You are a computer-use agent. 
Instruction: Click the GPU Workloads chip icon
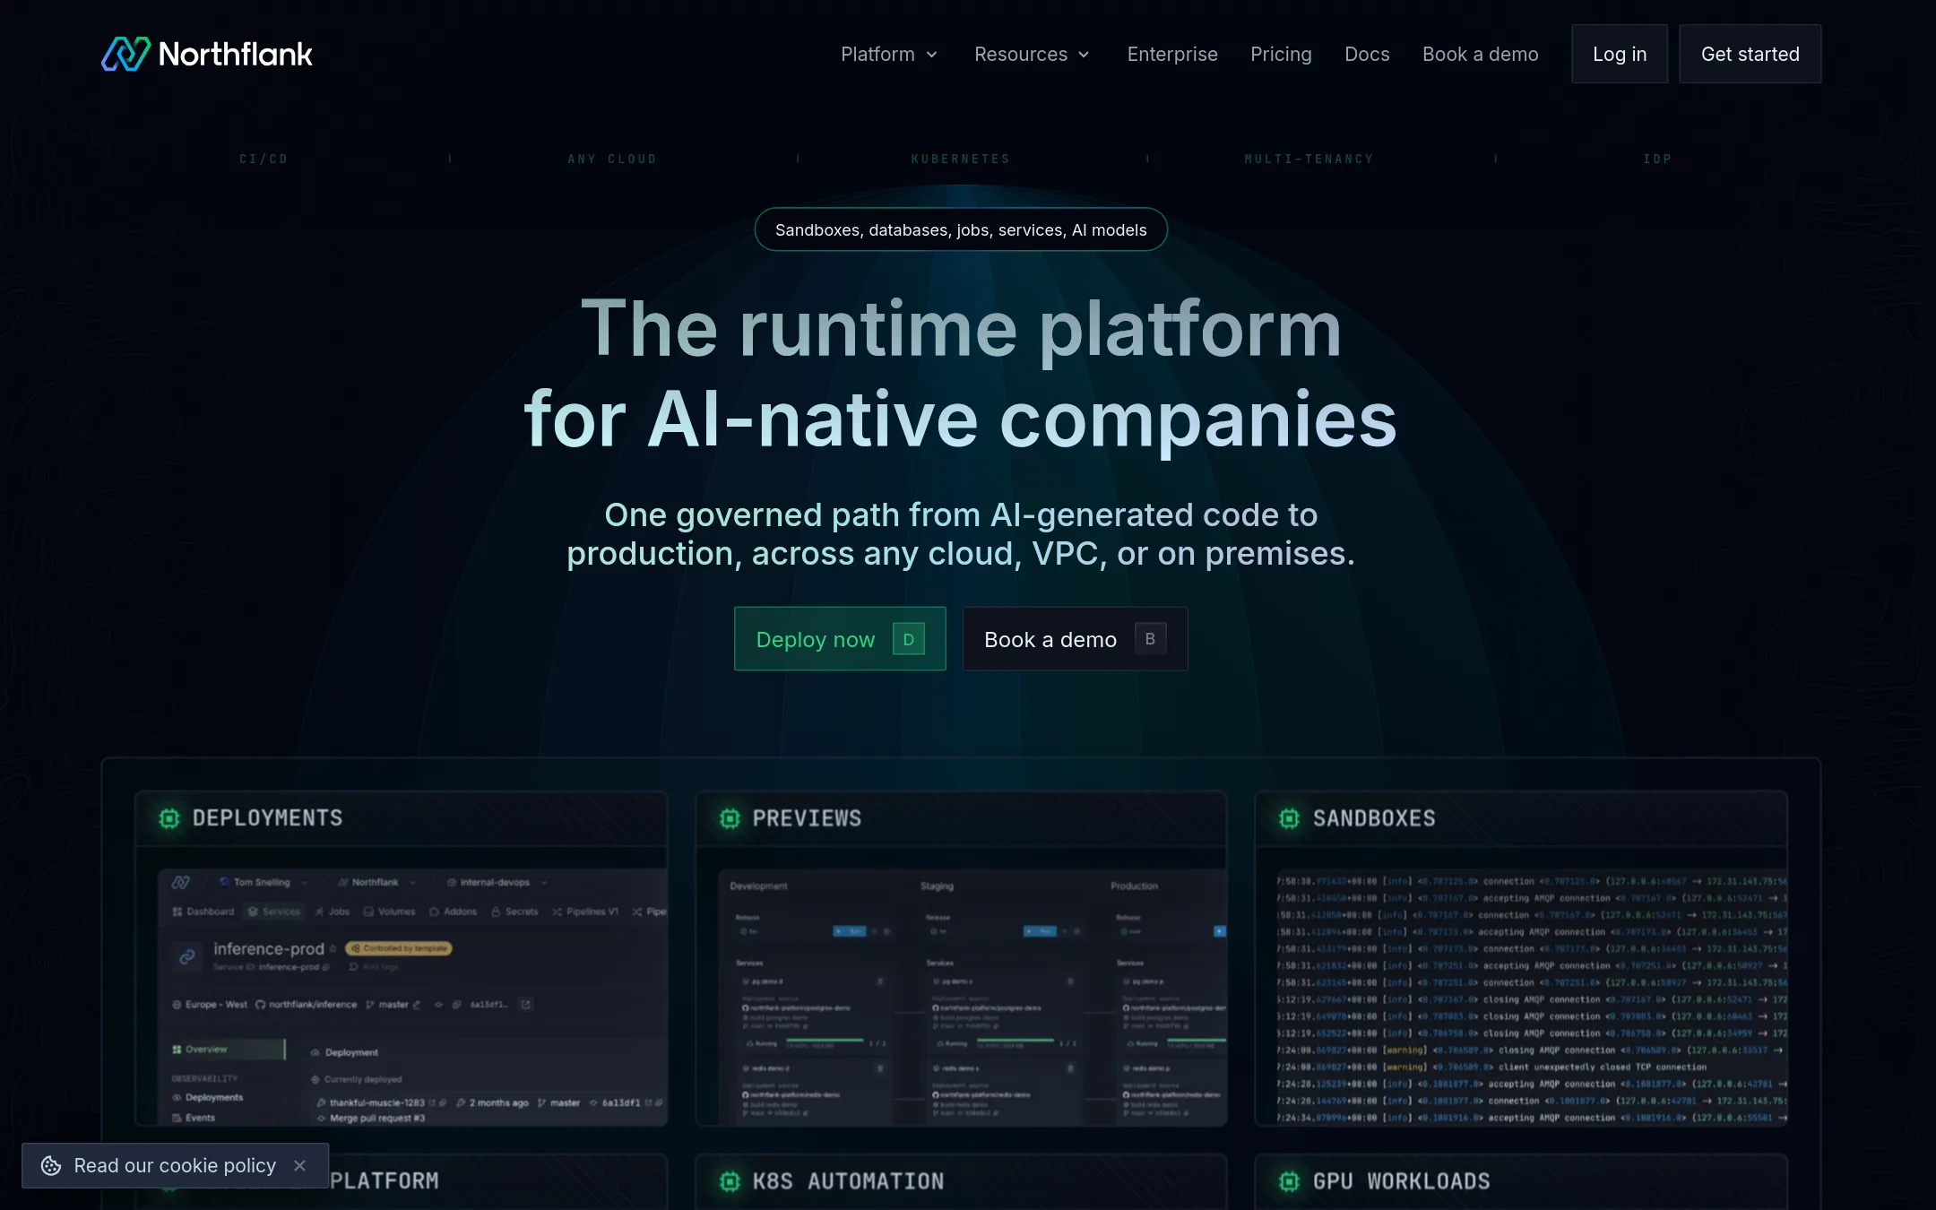click(x=1289, y=1181)
